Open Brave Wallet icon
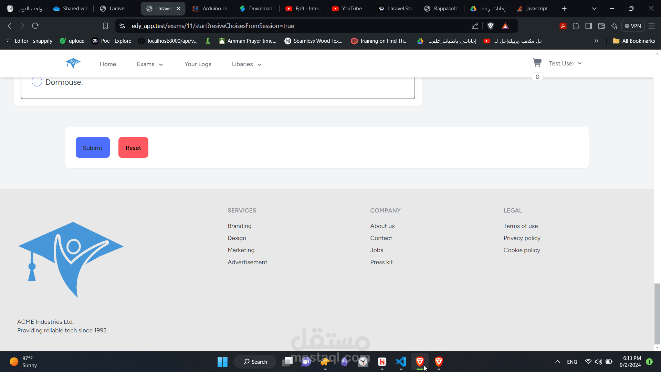 click(x=601, y=26)
